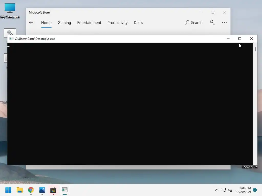Switch to Microsoft Store via the taskbar
Viewport: 262px width, 196px height.
click(53, 190)
